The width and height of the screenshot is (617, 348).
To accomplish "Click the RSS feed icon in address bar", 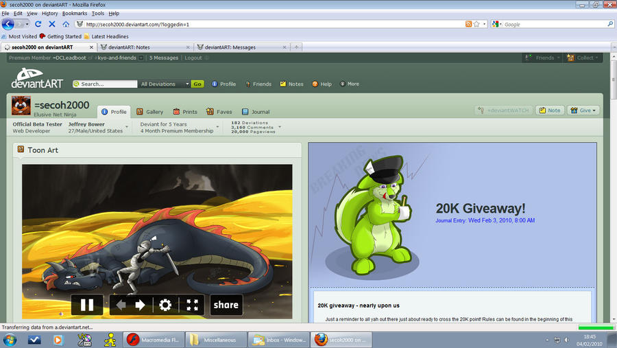I will click(x=468, y=24).
